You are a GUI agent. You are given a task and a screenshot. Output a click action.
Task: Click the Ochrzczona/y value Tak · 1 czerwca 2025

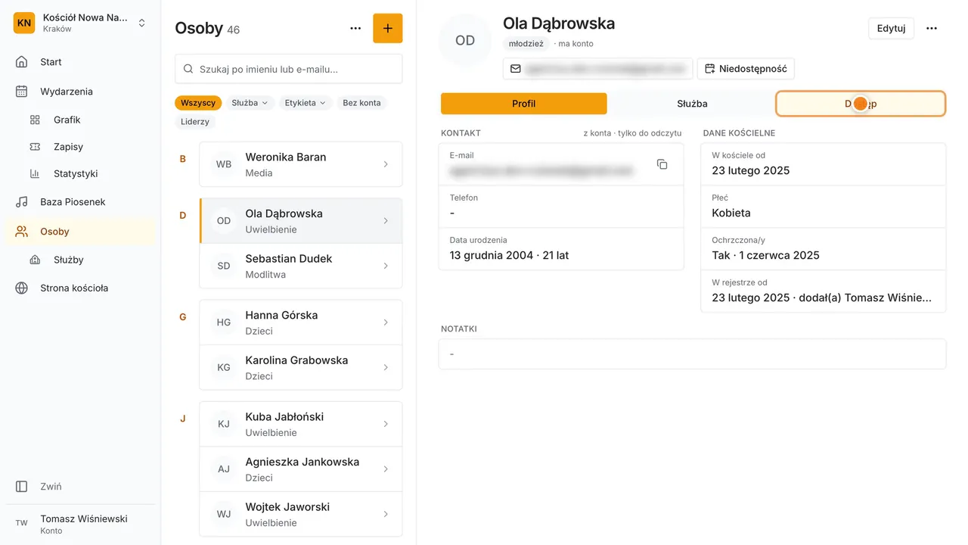[765, 255]
